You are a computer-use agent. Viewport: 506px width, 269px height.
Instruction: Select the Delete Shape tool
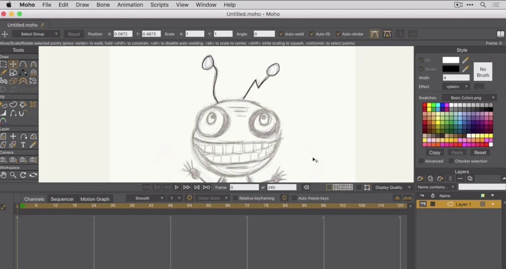point(33,105)
